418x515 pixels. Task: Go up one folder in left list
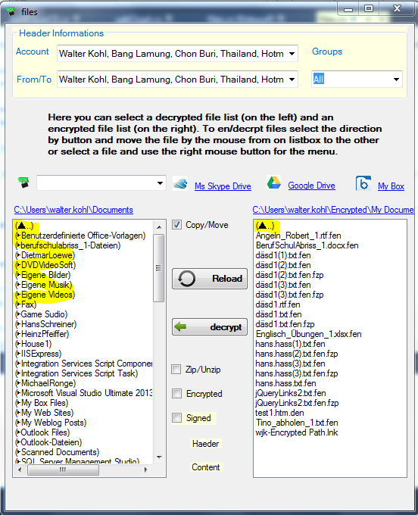tap(24, 226)
